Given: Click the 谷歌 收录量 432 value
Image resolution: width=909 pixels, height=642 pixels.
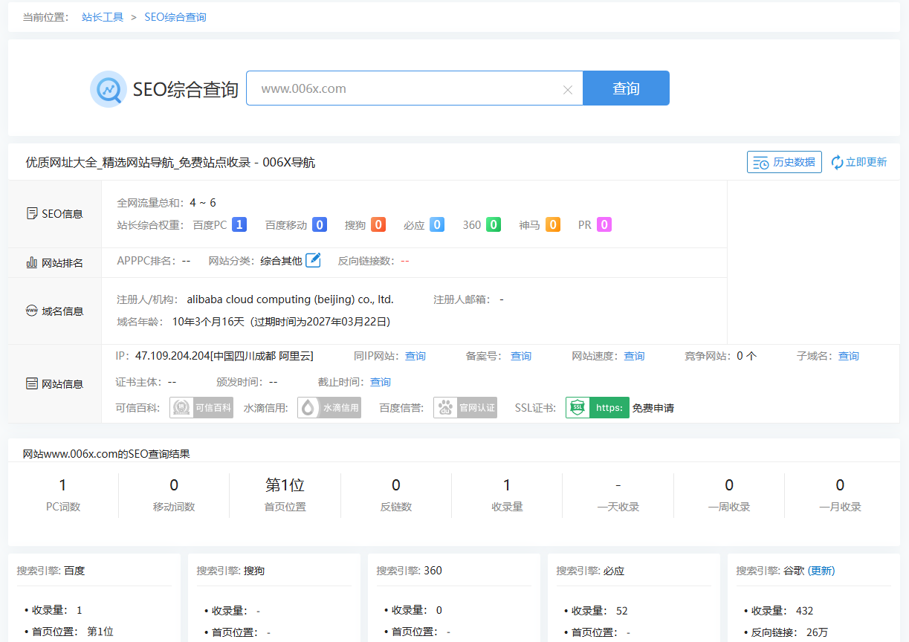Looking at the screenshot, I should [x=805, y=611].
